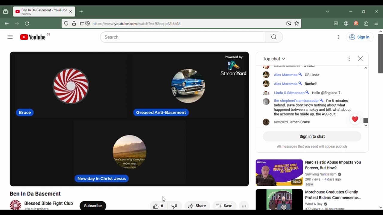The width and height of the screenshot is (383, 215).
Task: Close the live chat panel
Action: (x=360, y=59)
